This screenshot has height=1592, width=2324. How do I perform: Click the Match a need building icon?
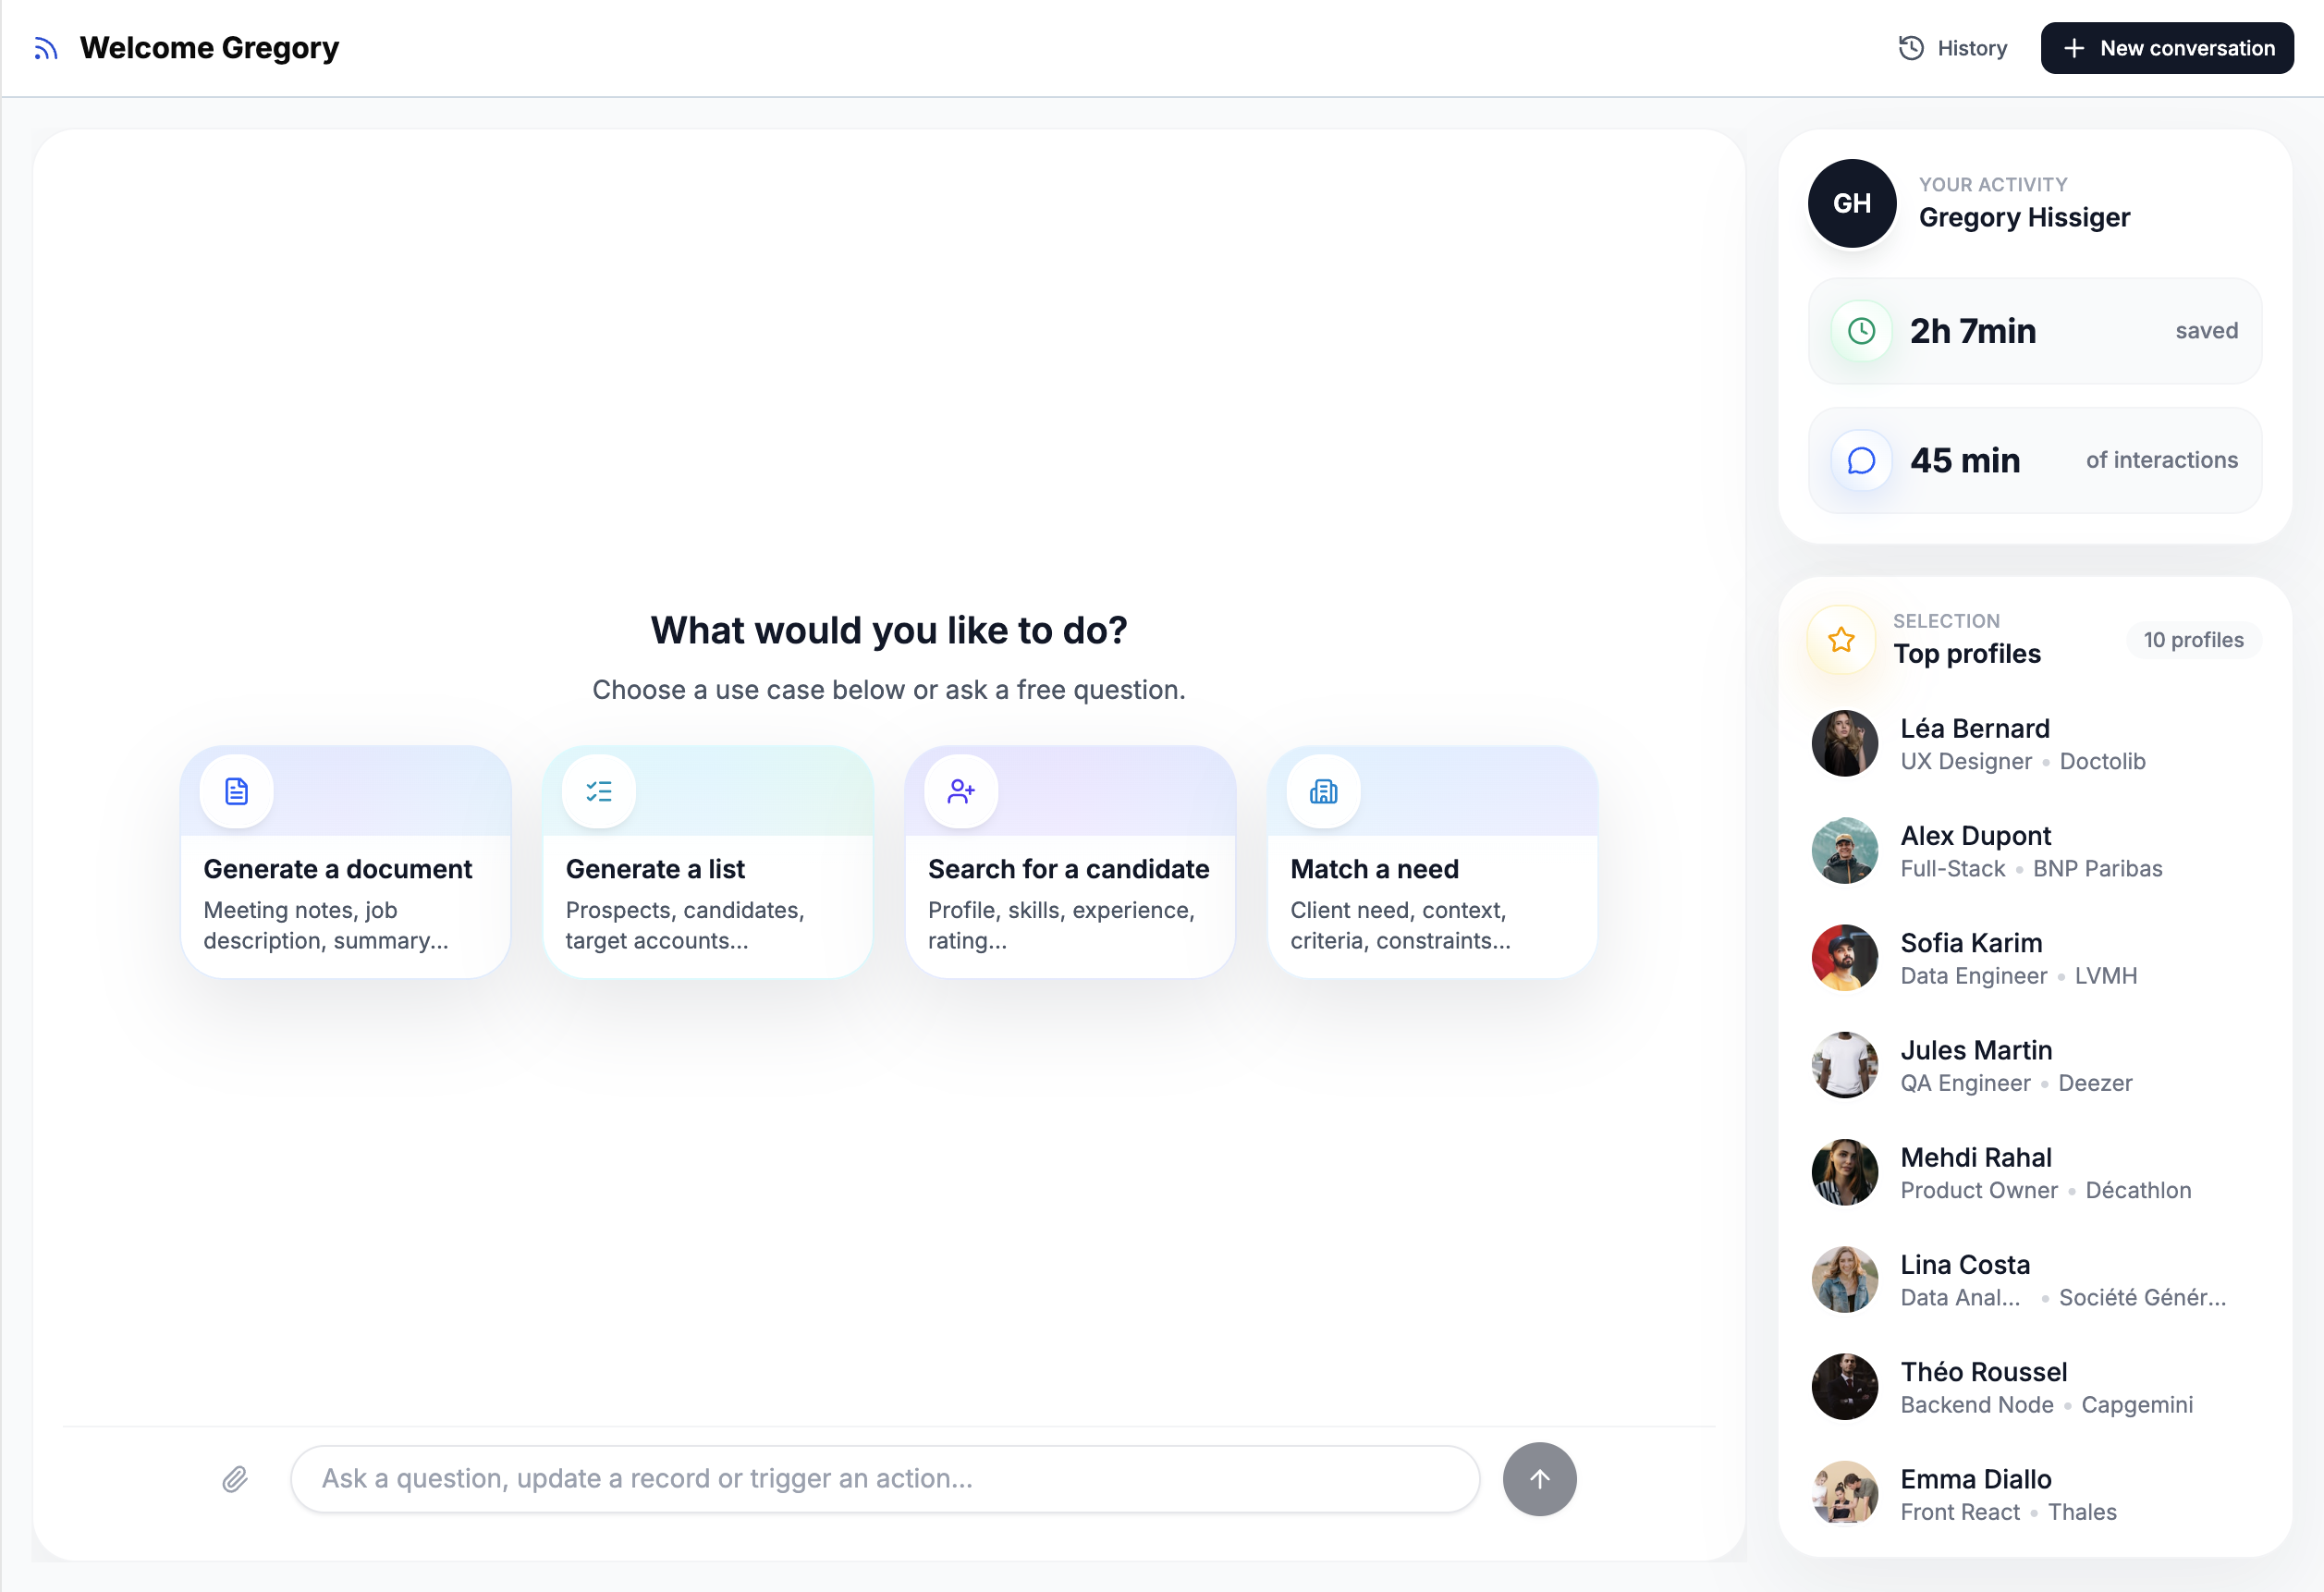click(1323, 792)
